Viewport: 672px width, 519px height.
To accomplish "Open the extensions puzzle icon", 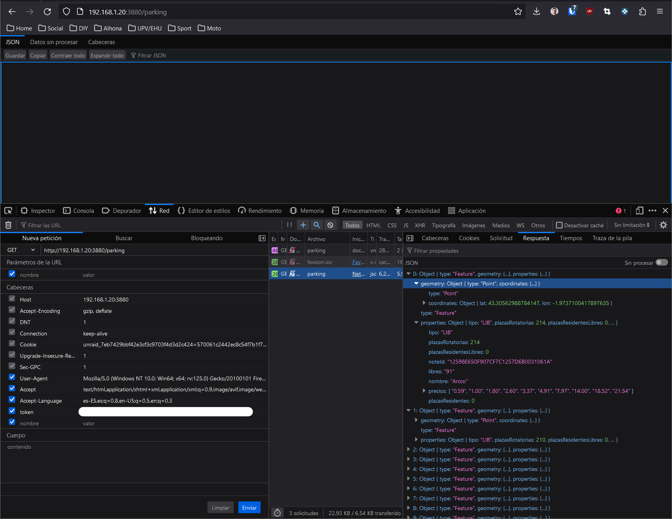I will (x=642, y=12).
